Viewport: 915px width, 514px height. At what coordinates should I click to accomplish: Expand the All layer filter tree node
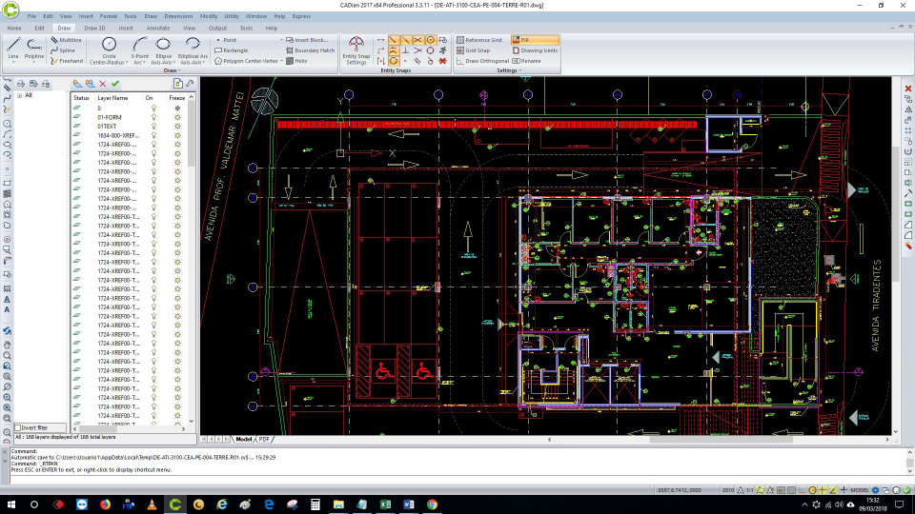click(19, 95)
